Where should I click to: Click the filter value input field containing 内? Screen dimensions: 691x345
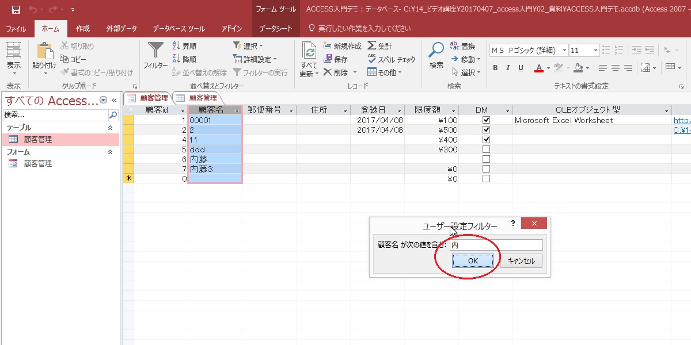pos(496,245)
